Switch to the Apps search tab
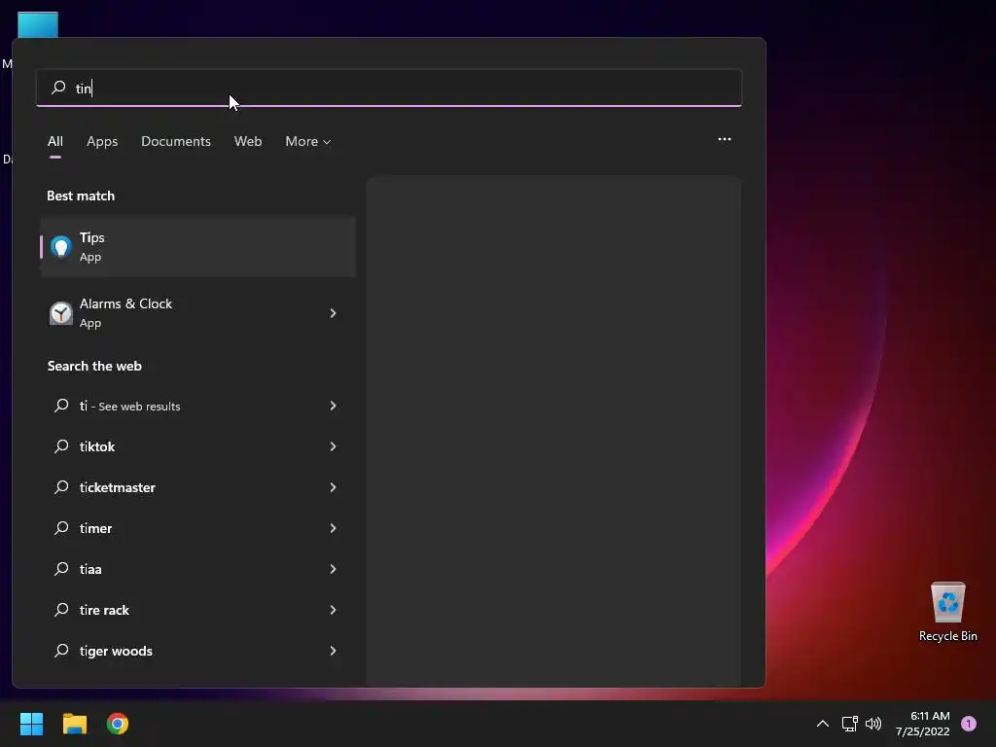 pos(102,141)
